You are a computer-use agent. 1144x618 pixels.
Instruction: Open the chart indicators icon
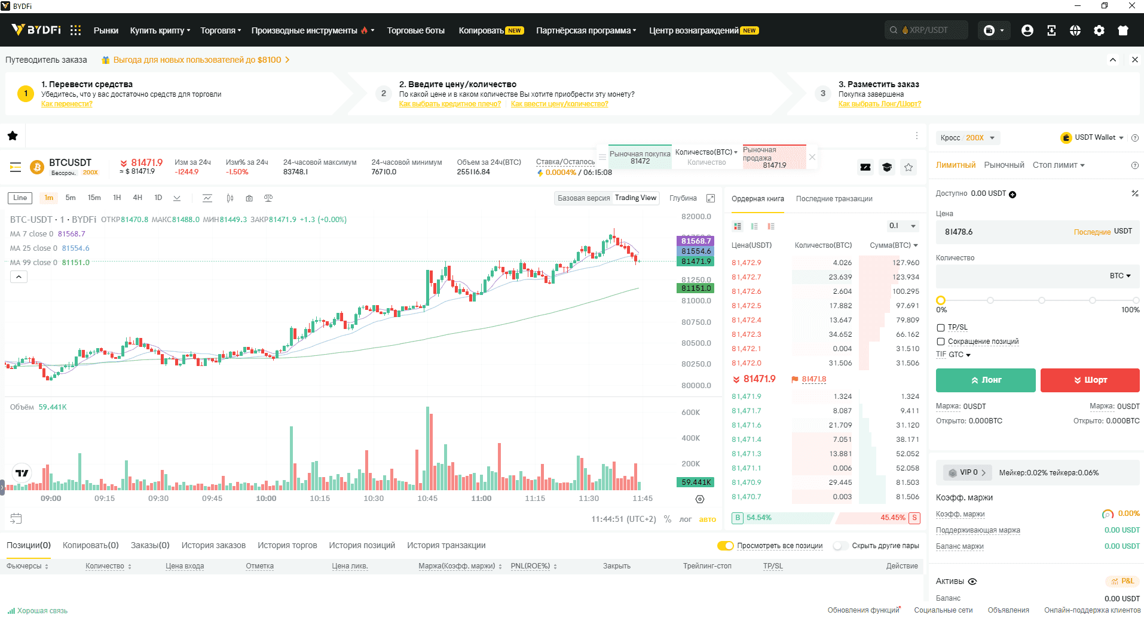pos(207,198)
